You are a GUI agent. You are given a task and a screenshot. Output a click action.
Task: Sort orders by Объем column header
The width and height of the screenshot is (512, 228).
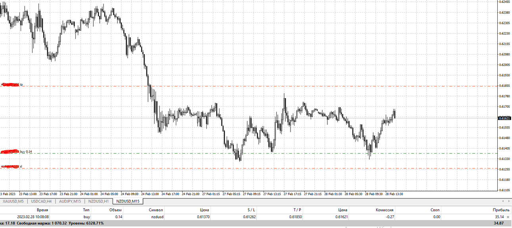tap(115, 210)
